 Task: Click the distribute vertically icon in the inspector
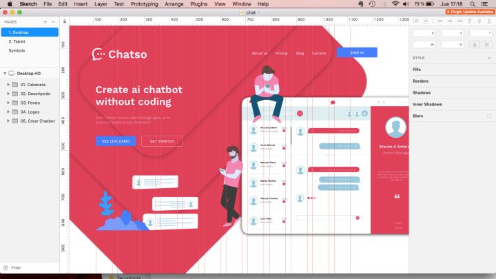click(x=426, y=21)
